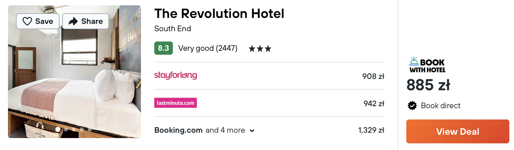Click the 1,329 zł Booking.com price
This screenshot has height=150, width=514.
click(x=371, y=130)
